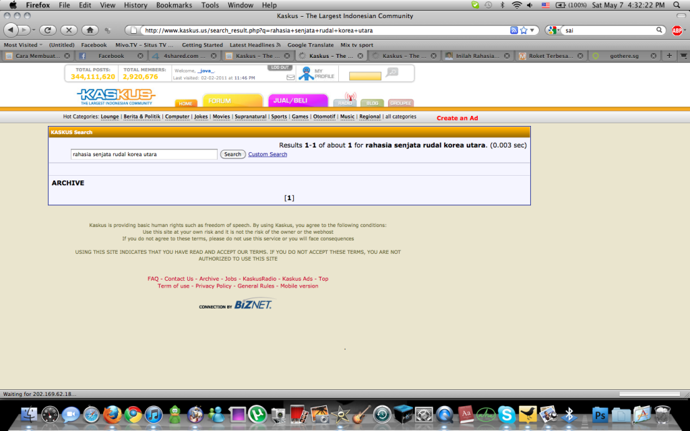Open the Bluetooth status menu

pyautogui.click(x=502, y=5)
